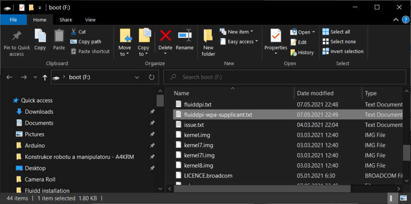
Task: Click Pin to Quick access icon
Action: (x=17, y=36)
